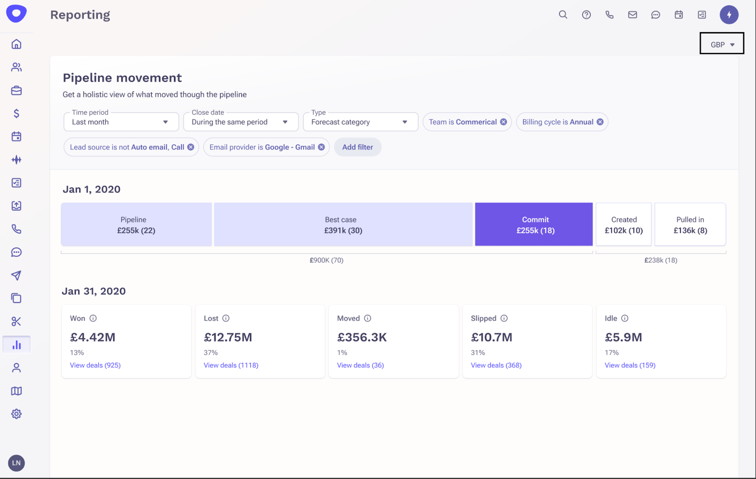Open the GBP currency dropdown

pyautogui.click(x=722, y=44)
